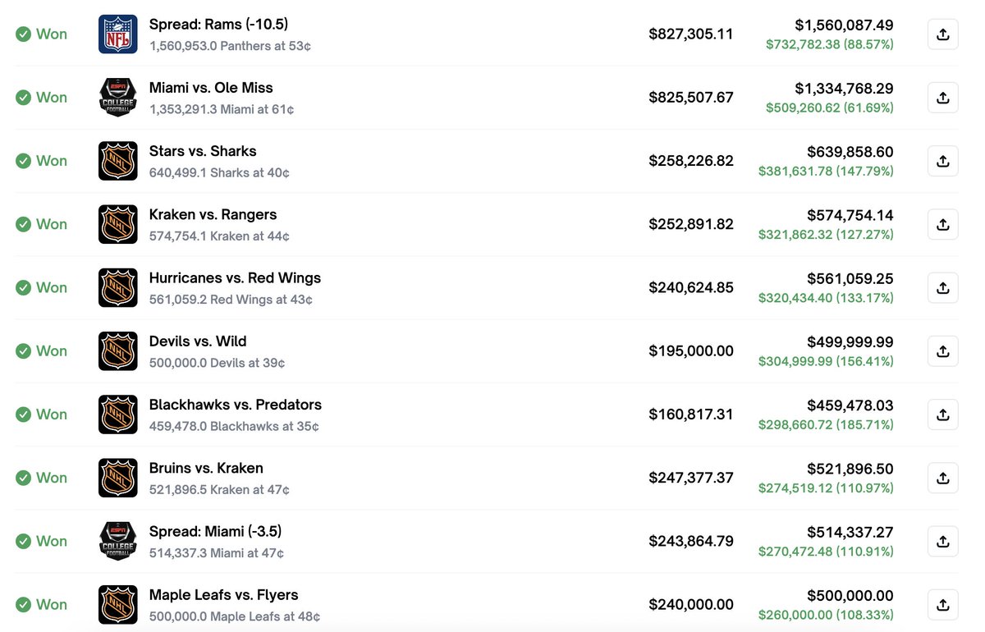Open the Kraken vs. Rangers market title
The image size is (985, 632).
(213, 215)
